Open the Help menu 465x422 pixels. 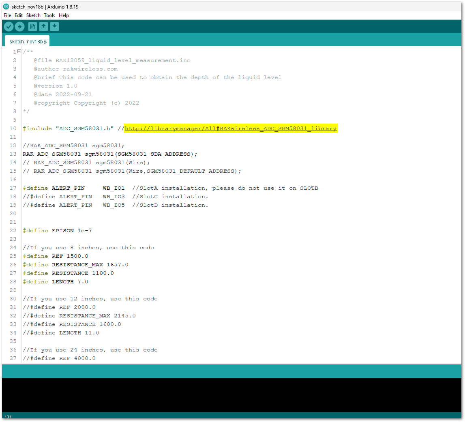[64, 15]
